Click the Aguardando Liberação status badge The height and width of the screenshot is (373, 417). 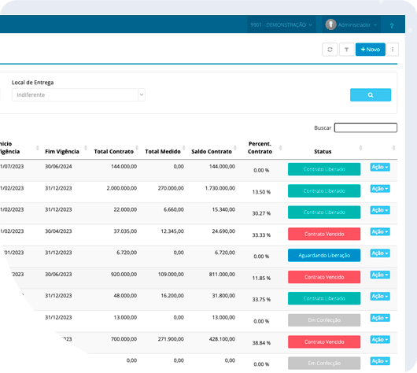coord(324,256)
